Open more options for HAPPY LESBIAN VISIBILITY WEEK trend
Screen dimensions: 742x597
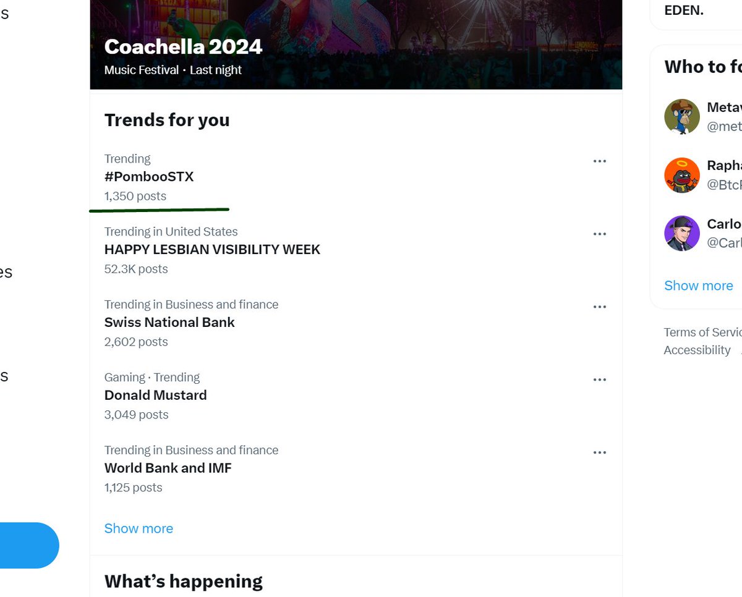coord(599,234)
